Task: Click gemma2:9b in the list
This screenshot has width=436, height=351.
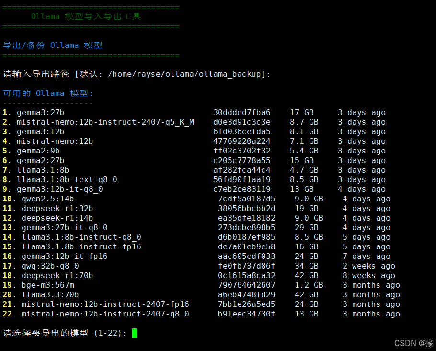Action: [x=38, y=151]
